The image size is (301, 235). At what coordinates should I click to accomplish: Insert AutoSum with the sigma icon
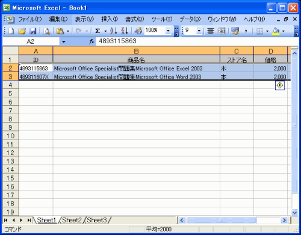[98, 31]
